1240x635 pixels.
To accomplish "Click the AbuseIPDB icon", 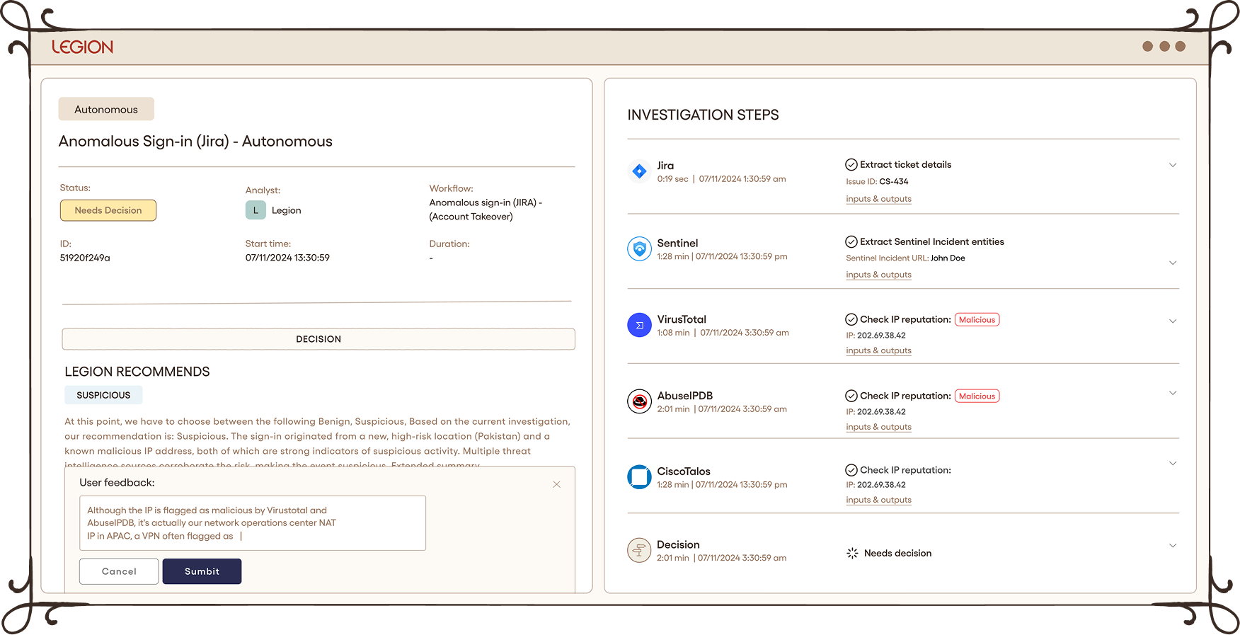I will (639, 401).
